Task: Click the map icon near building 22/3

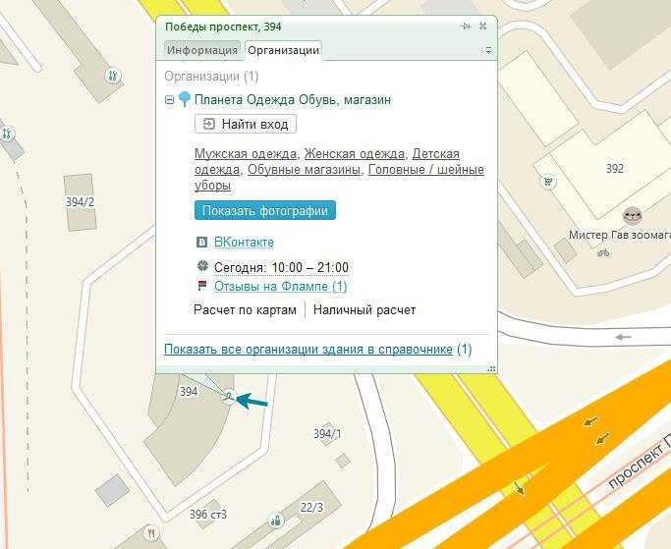Action: pyautogui.click(x=277, y=521)
